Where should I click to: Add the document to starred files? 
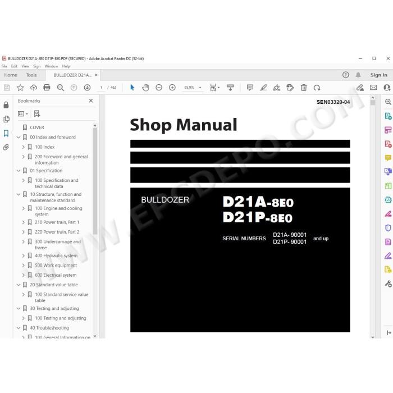pyautogui.click(x=20, y=88)
